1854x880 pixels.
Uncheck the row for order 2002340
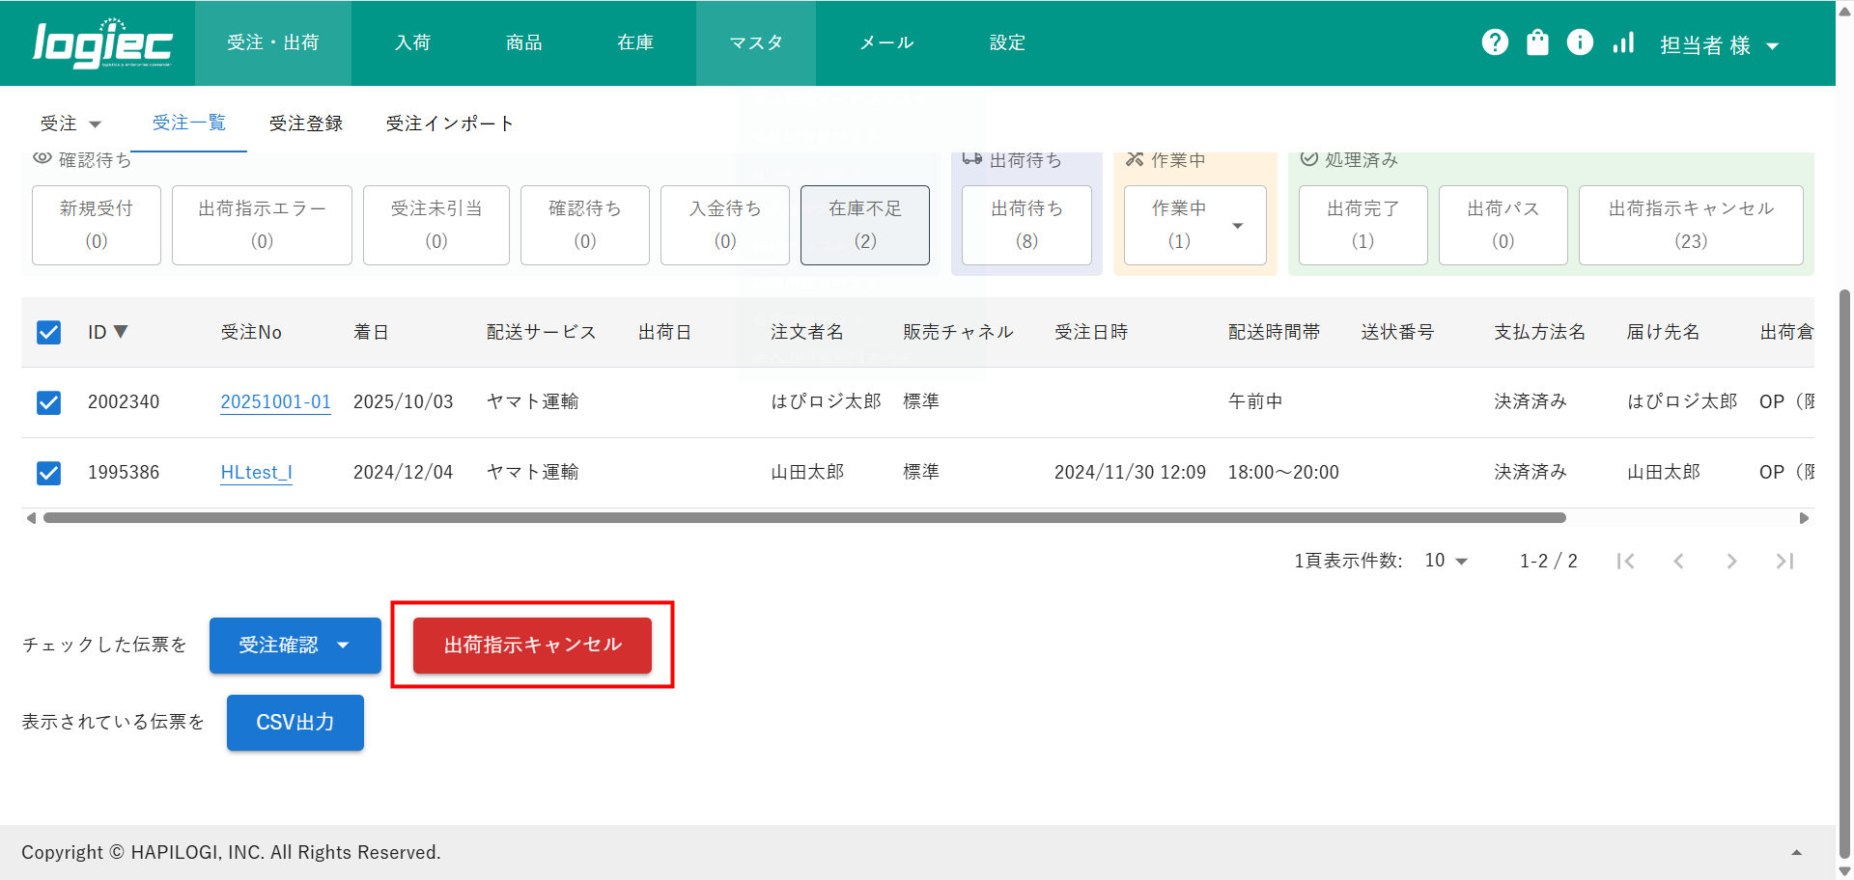[x=48, y=402]
